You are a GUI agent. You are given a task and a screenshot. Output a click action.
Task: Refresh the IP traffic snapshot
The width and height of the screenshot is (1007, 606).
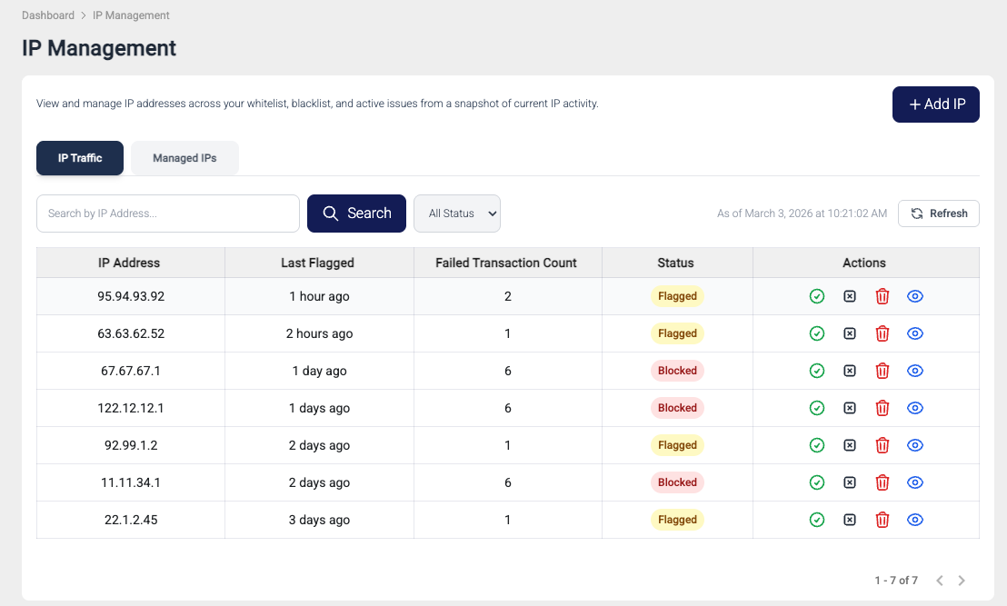(938, 214)
